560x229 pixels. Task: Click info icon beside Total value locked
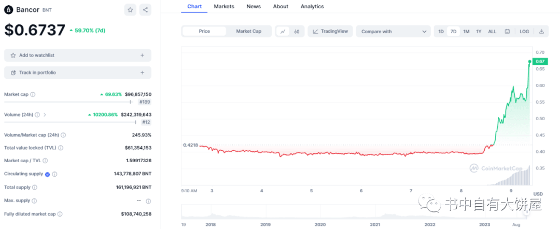(x=61, y=148)
